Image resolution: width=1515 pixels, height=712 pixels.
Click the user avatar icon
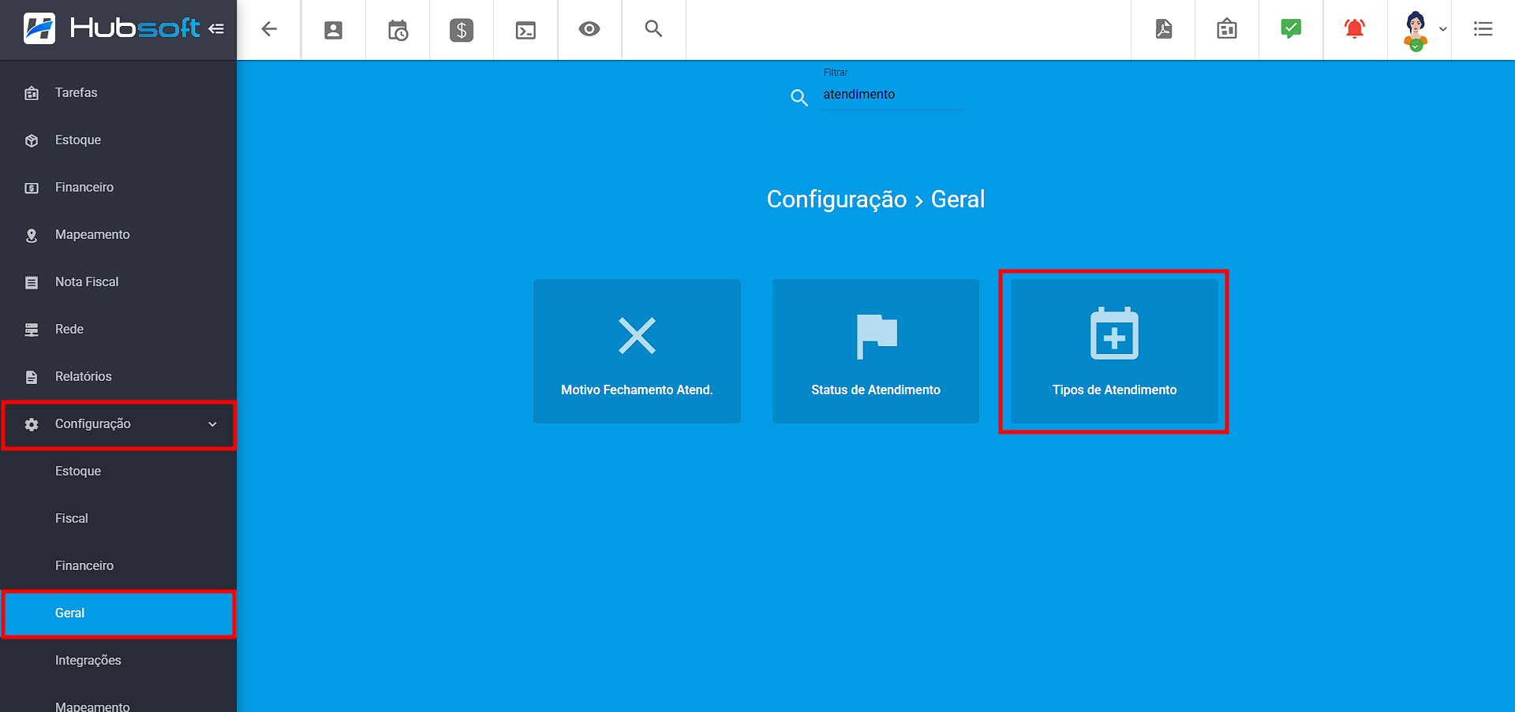click(x=1416, y=31)
